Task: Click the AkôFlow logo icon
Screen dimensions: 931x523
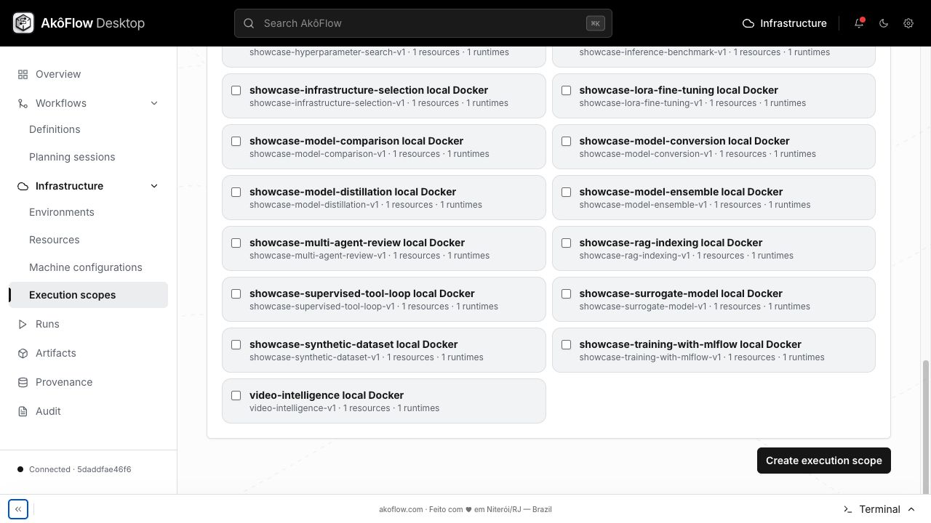Action: [x=23, y=23]
